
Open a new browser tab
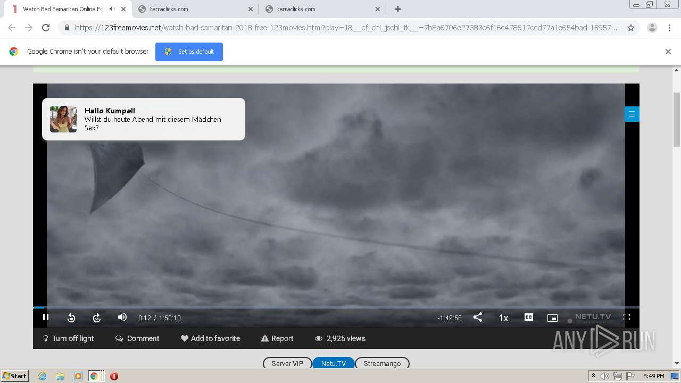click(x=398, y=9)
